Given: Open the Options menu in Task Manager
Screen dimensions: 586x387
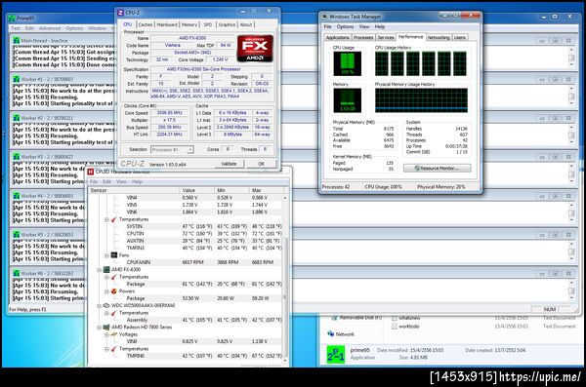Looking at the screenshot, I should [x=345, y=27].
